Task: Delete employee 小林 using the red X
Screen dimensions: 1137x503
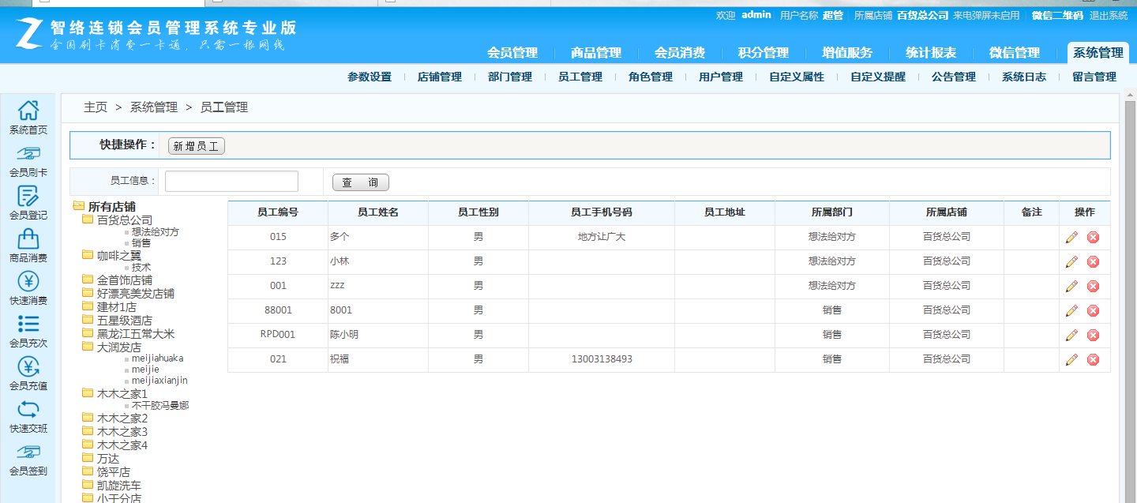Action: pyautogui.click(x=1093, y=261)
